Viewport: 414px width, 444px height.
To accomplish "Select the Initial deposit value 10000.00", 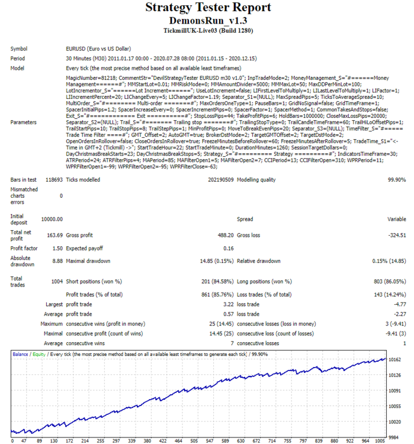I will 52,219.
